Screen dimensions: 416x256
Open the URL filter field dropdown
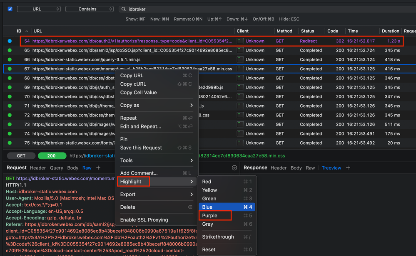point(39,9)
